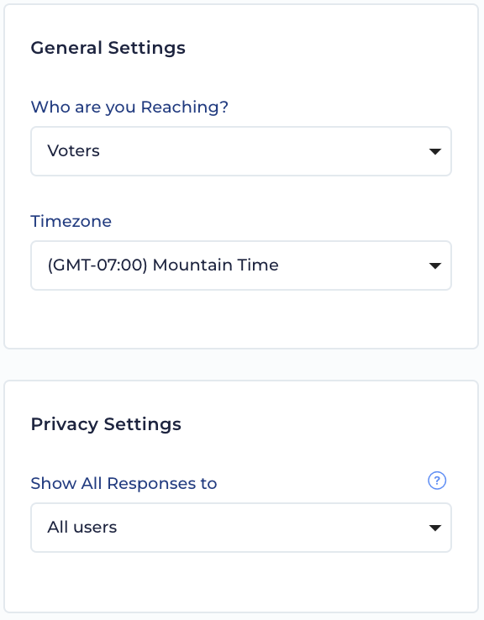Open the Show All Responses to dropdown
Viewport: 484px width, 620px height.
[241, 528]
